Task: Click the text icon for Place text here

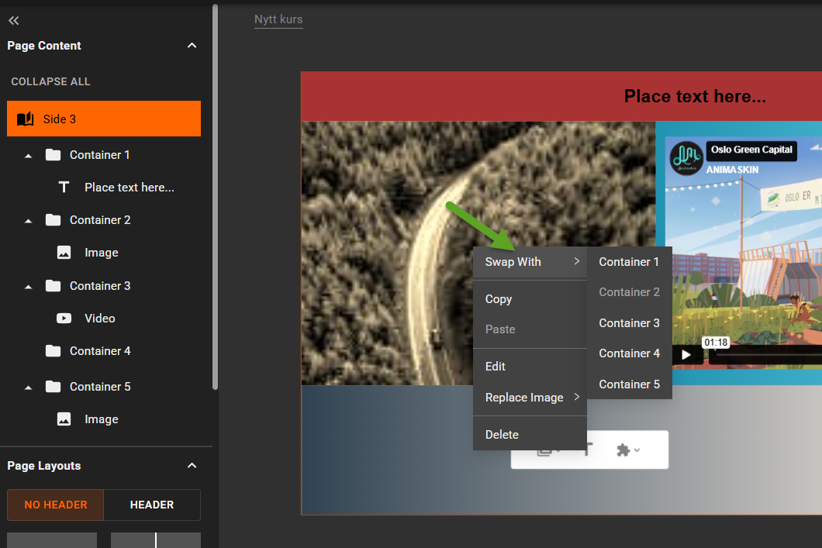Action: tap(64, 188)
